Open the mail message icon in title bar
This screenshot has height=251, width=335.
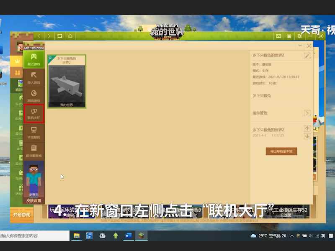pos(278,36)
